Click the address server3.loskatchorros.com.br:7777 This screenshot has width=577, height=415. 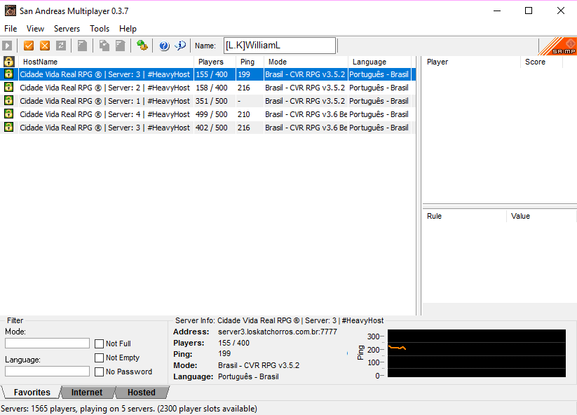pos(278,332)
